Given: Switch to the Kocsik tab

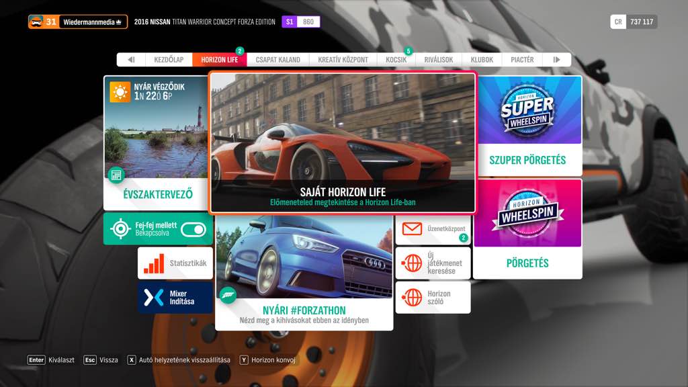Looking at the screenshot, I should pyautogui.click(x=396, y=60).
